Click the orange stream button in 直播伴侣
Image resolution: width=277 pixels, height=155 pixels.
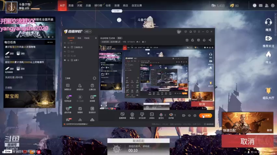pos(205,115)
